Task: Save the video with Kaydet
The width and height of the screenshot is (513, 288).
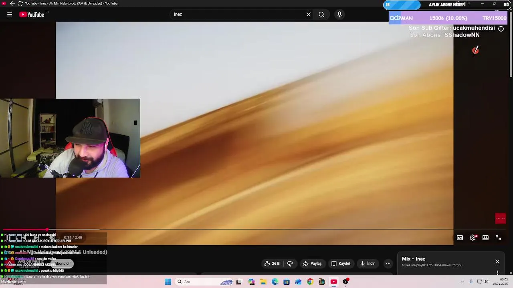Action: coord(341,264)
